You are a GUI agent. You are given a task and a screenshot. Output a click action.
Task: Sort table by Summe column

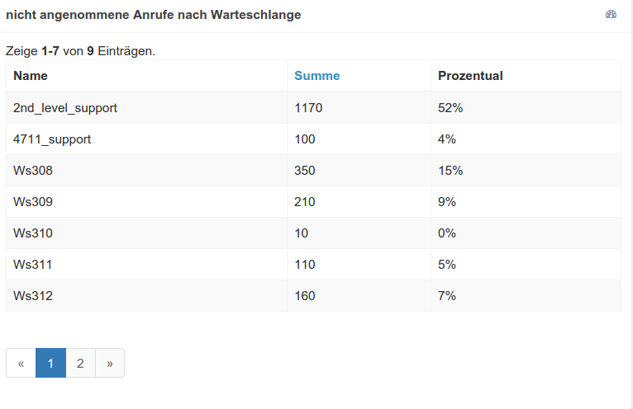point(316,76)
